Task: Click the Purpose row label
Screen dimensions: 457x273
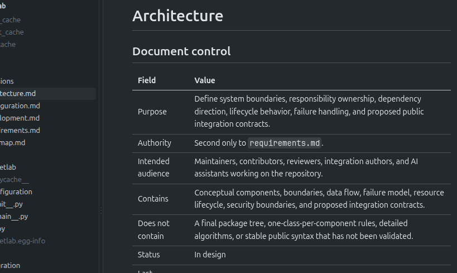Action: pyautogui.click(x=152, y=112)
